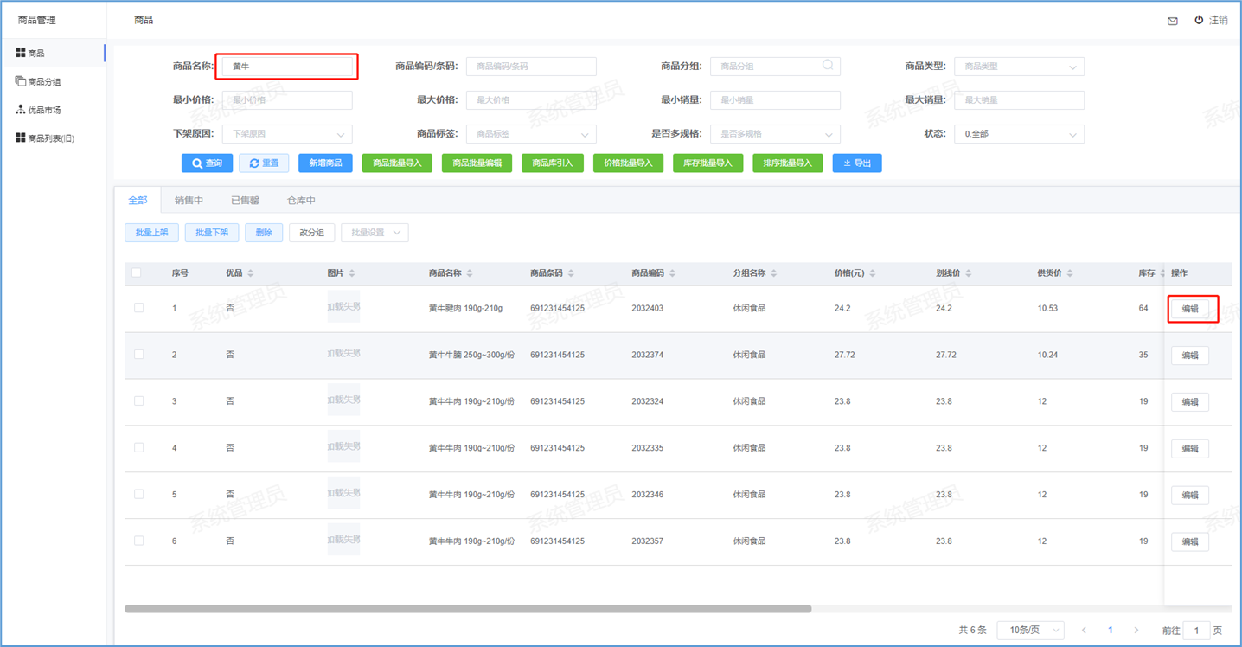Click the 商品名称 input field containing 黄牛
Screen dimensions: 1242x647
coord(287,67)
